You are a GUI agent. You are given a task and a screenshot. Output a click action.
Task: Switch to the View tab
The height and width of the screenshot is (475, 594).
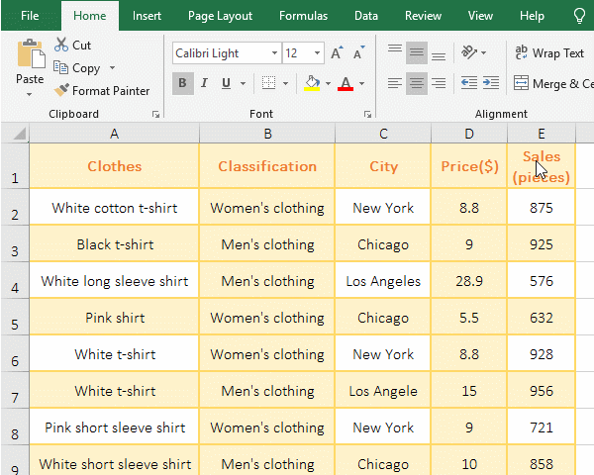coord(480,16)
